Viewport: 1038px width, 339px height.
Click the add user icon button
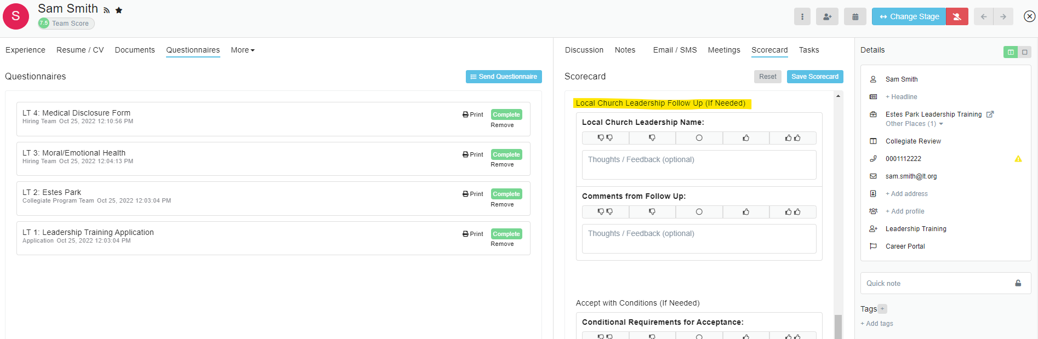click(827, 17)
